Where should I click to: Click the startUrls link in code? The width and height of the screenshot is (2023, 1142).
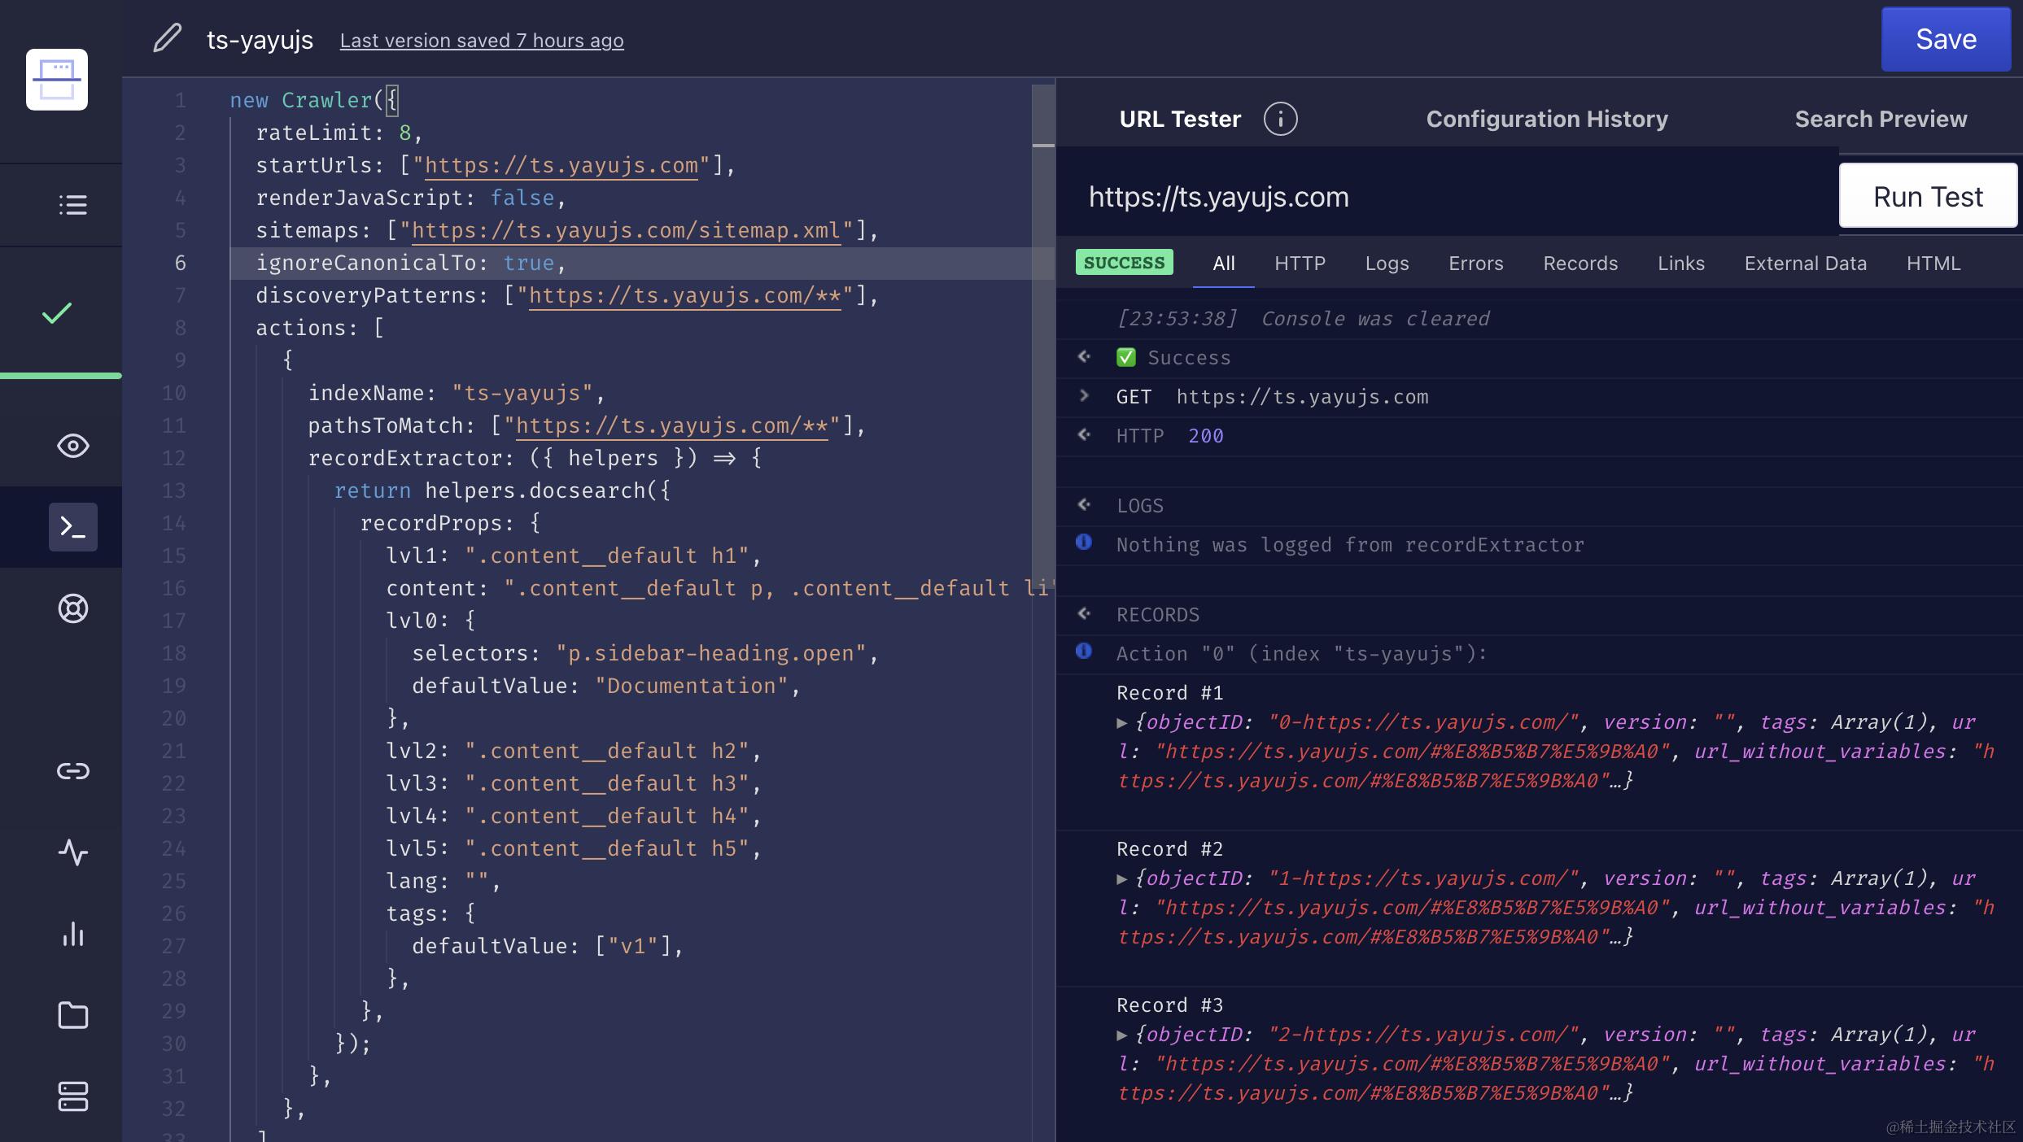pyautogui.click(x=561, y=165)
